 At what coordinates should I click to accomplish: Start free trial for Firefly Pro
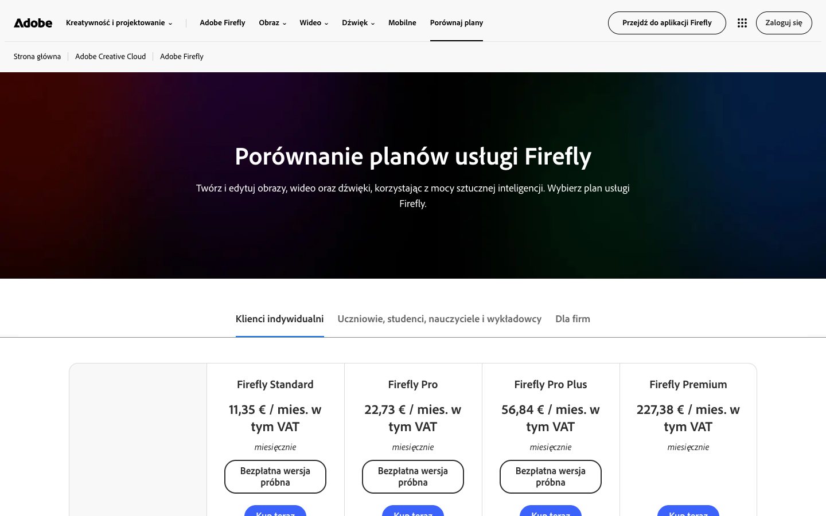(413, 476)
